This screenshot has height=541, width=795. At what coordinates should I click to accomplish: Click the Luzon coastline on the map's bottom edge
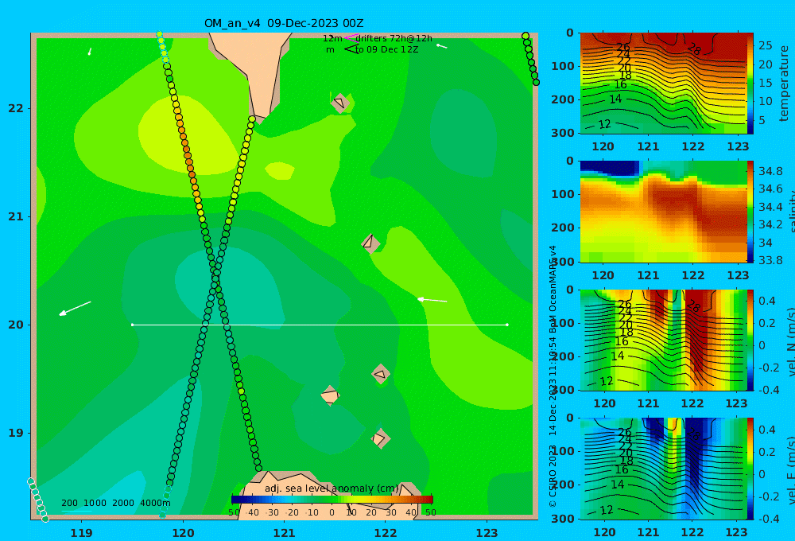click(330, 495)
